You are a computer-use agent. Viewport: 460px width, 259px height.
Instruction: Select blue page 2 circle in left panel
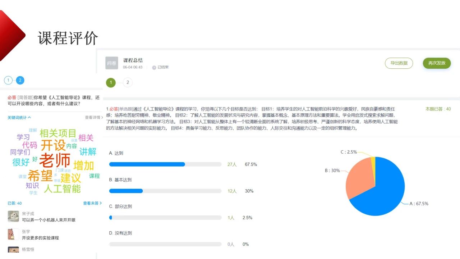20,80
